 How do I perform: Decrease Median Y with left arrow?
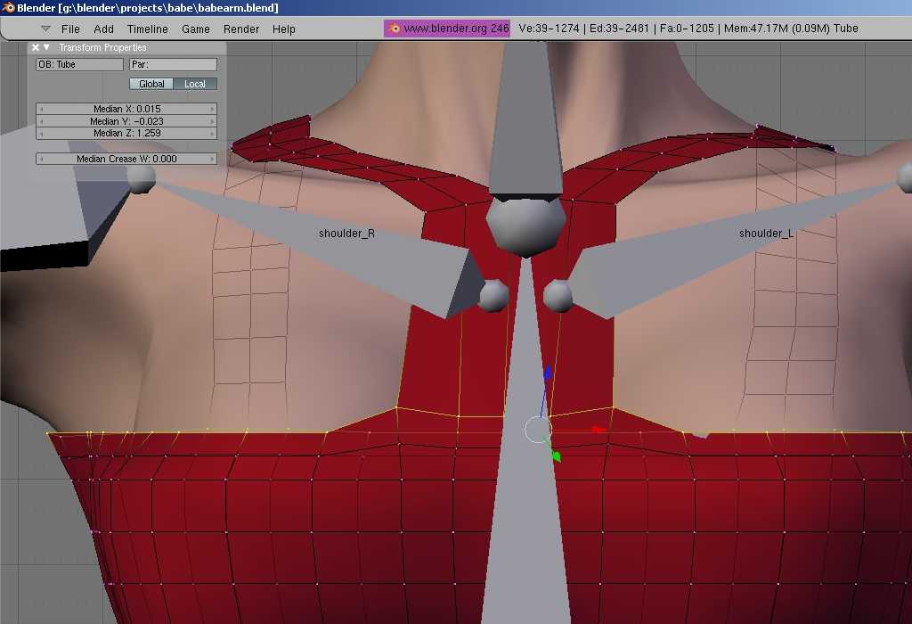(x=41, y=121)
